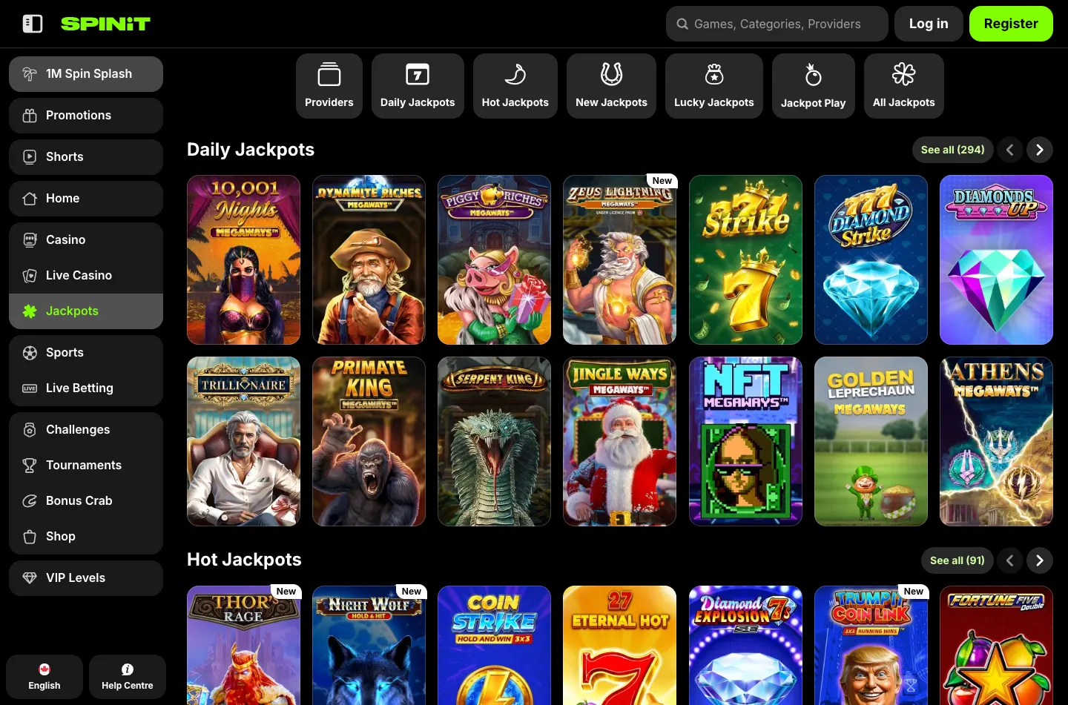Select the Hot Jackpots category tab
Viewport: 1068px width, 705px height.
tap(515, 86)
